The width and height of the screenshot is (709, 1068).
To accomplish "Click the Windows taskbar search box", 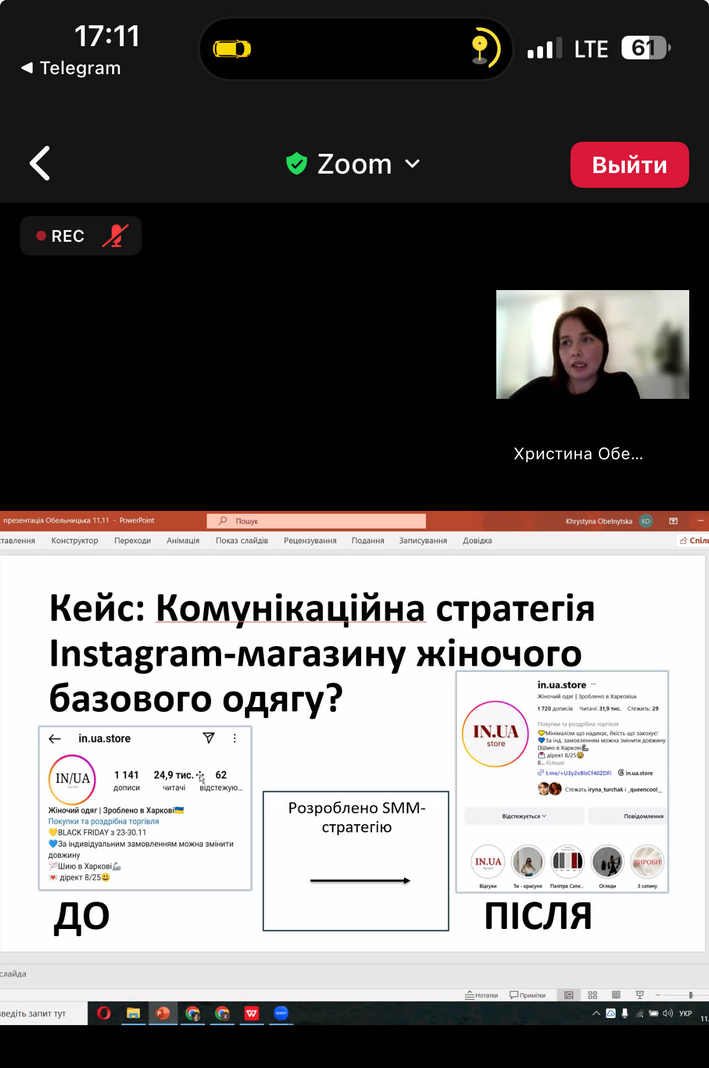I will [43, 1014].
